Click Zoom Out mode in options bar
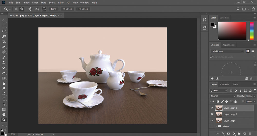Image resolution: width=257 pixels, height=136 pixels. pyautogui.click(x=22, y=9)
